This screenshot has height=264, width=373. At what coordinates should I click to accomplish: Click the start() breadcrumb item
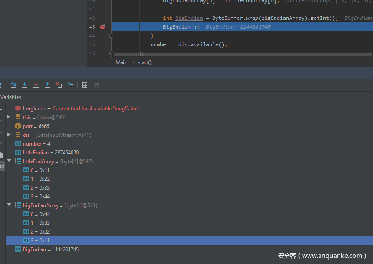(x=145, y=62)
